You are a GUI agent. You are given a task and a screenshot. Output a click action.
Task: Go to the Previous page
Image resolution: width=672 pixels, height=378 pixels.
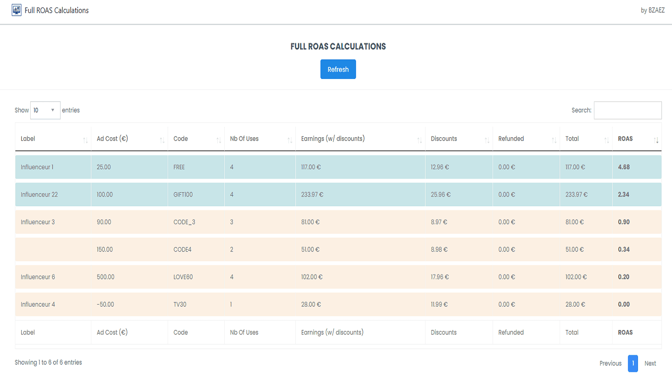click(610, 363)
